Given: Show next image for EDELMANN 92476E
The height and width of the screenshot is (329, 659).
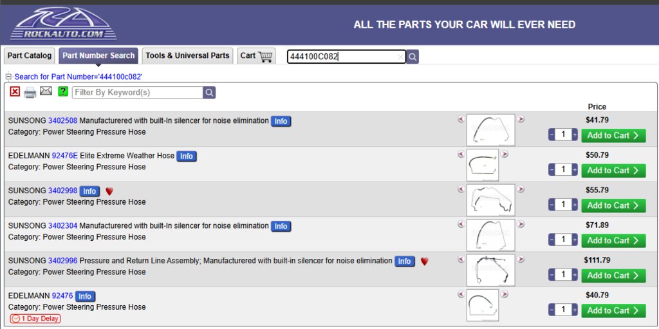Looking at the screenshot, I should (x=505, y=155).
